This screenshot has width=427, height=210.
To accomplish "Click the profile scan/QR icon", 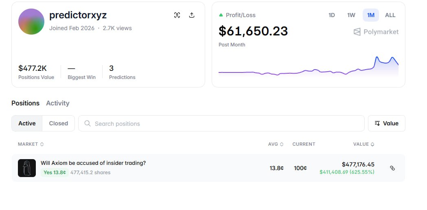I will (177, 15).
